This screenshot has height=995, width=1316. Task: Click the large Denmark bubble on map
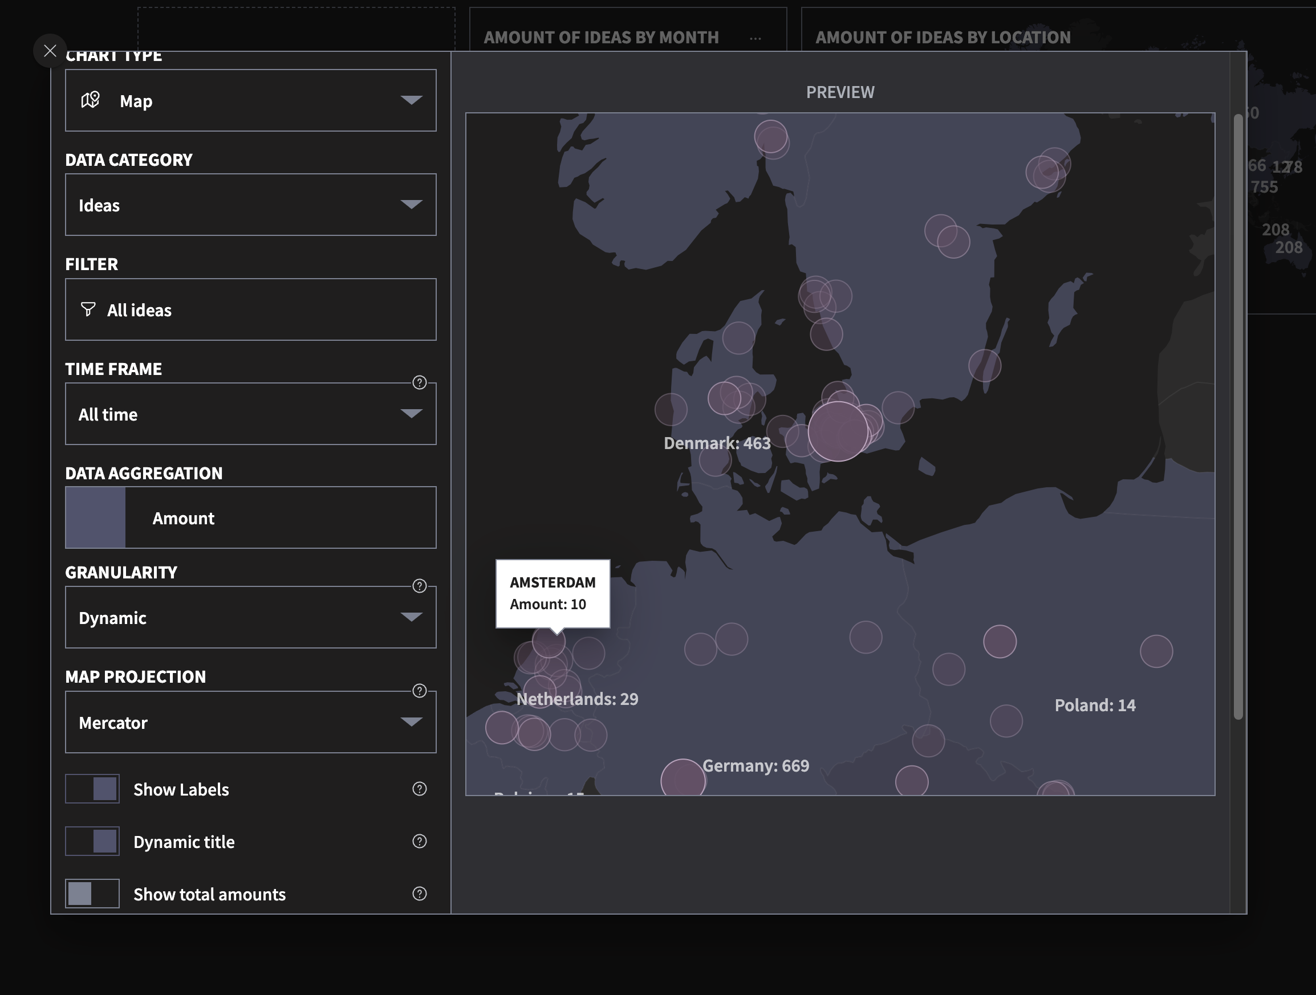click(x=838, y=431)
